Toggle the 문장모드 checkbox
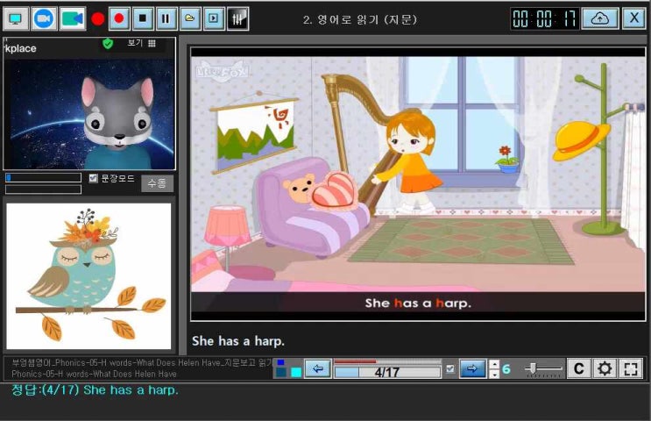Screen dimensions: 651x421 (94, 178)
